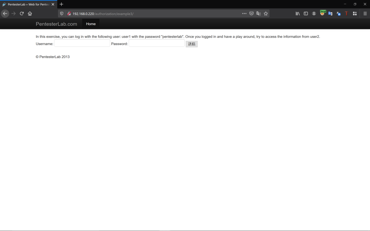Open the A-あ translation extension
Viewport: 370px width, 231px height.
(x=339, y=14)
